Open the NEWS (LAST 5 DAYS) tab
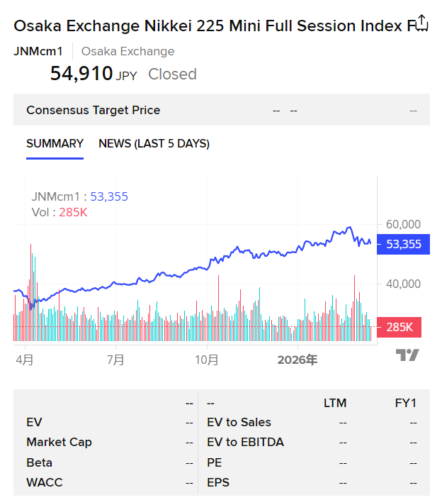 pyautogui.click(x=154, y=144)
